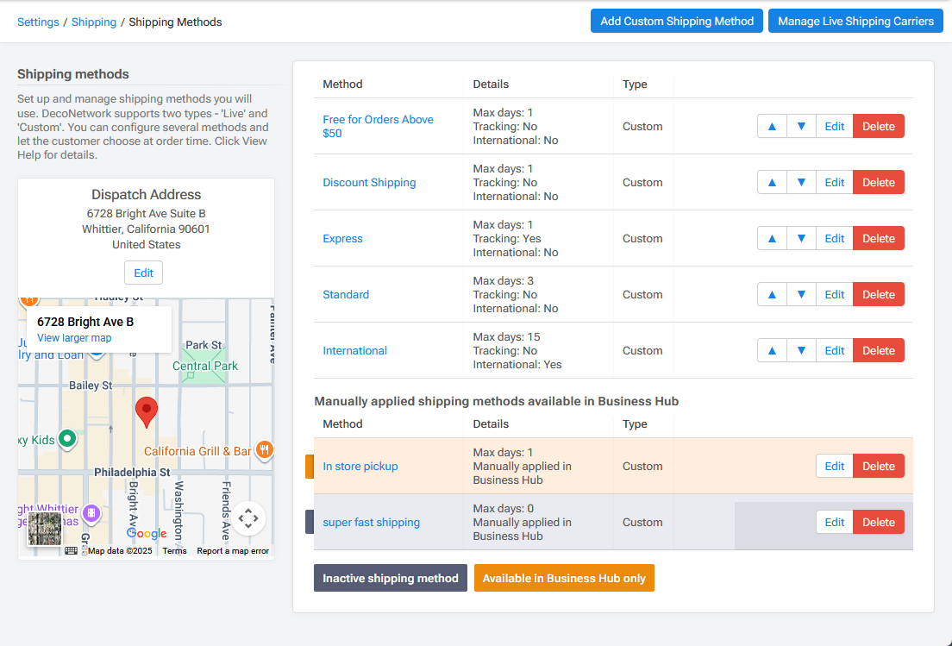Move the Express method up

tap(772, 238)
